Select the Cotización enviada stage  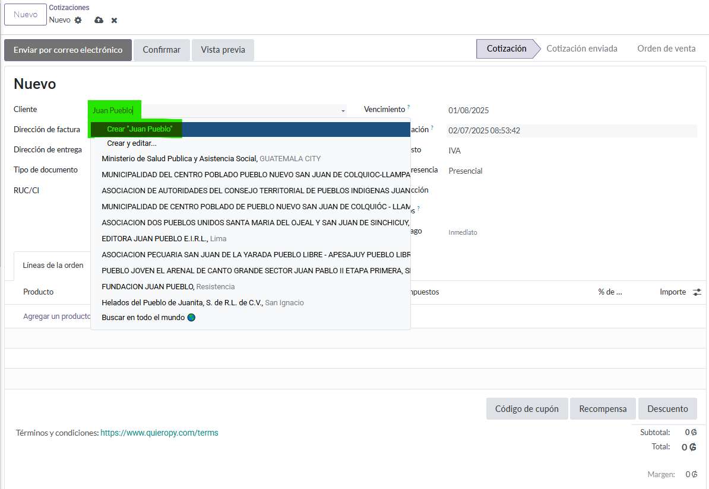[x=581, y=49]
